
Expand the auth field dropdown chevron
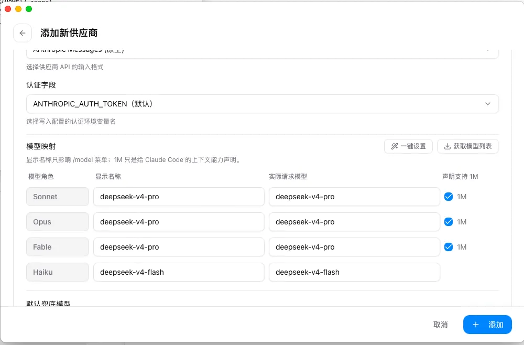[x=487, y=104]
